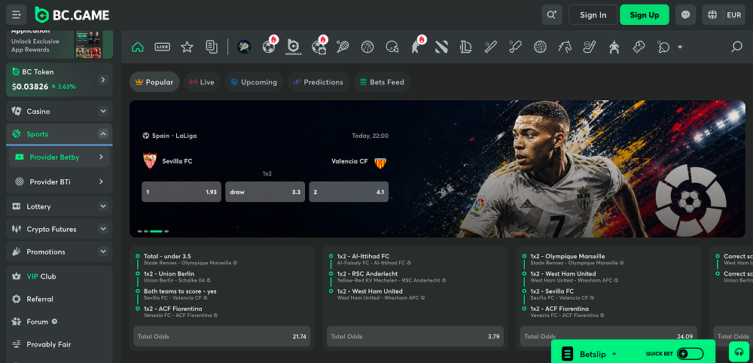753x363 pixels.
Task: Open favorites star icon
Action: click(187, 47)
